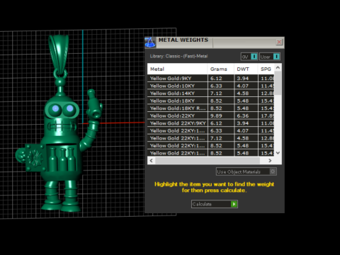The height and width of the screenshot is (255, 340).
Task: Click DWT value 4.58 in Yellow Gold:14KY row
Action: point(243,93)
